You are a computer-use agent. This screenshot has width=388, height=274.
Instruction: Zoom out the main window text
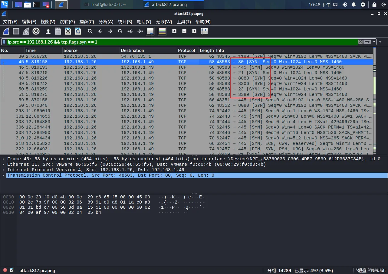click(x=184, y=31)
